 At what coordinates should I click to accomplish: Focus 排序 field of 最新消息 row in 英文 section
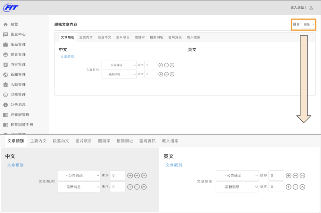click(276, 187)
